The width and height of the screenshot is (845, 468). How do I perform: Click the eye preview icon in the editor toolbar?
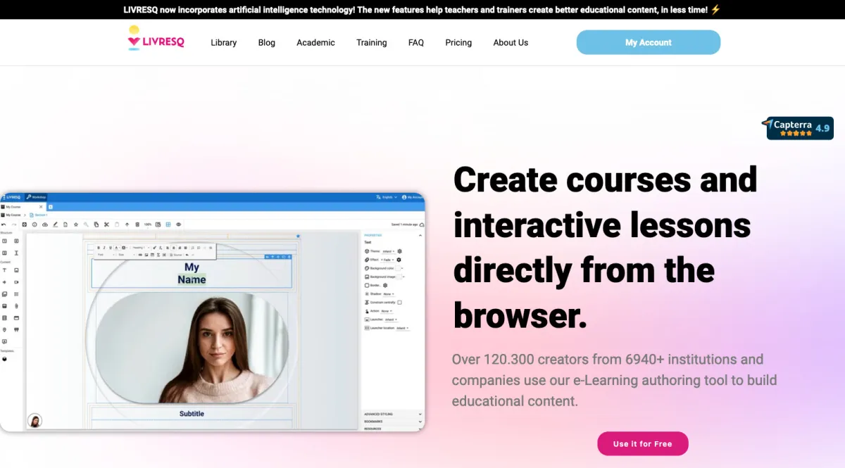tap(179, 224)
